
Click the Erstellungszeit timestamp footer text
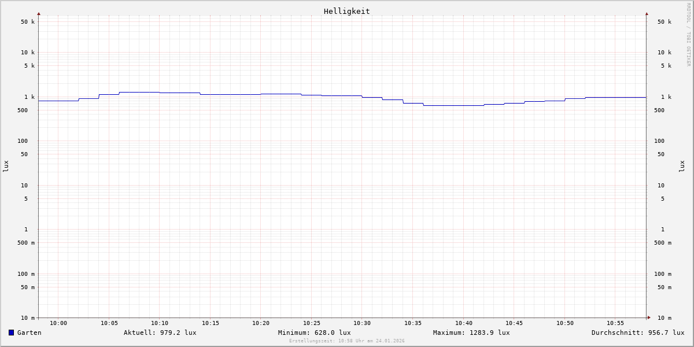tap(346, 341)
